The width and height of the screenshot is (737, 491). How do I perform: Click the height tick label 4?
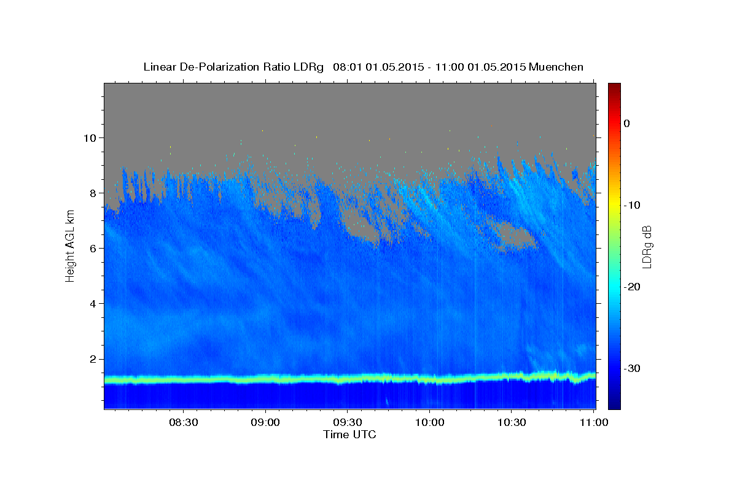coord(95,303)
